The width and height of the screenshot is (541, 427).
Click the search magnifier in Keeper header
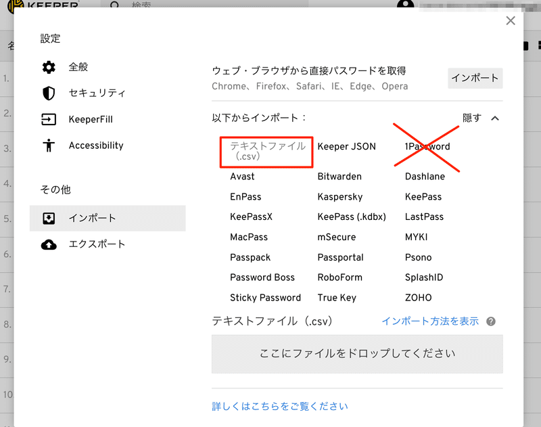coord(114,5)
